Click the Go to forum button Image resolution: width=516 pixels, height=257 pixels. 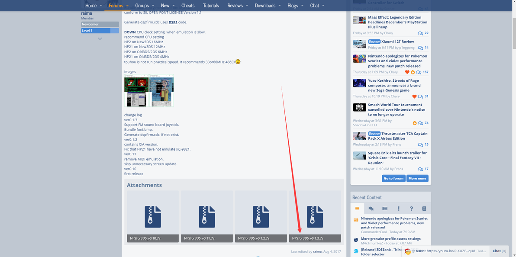pyautogui.click(x=393, y=178)
